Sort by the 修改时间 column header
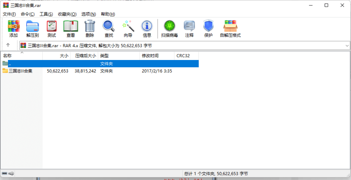The height and width of the screenshot is (180, 351). point(157,56)
